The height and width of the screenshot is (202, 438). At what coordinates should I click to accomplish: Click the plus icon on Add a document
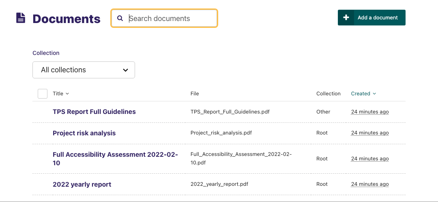pos(346,18)
